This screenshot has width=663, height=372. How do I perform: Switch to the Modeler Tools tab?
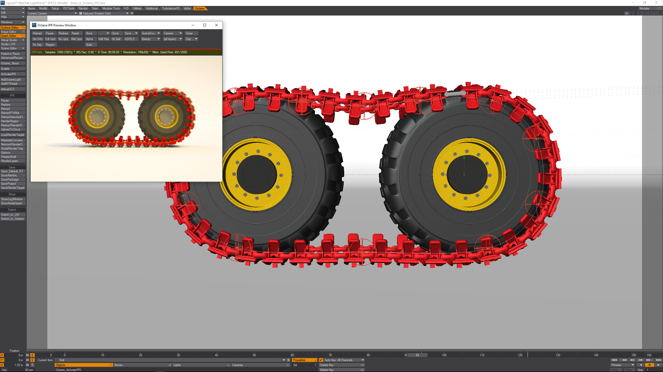[111, 9]
